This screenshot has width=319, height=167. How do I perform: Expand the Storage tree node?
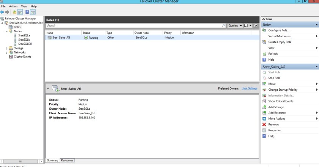(x=6, y=48)
